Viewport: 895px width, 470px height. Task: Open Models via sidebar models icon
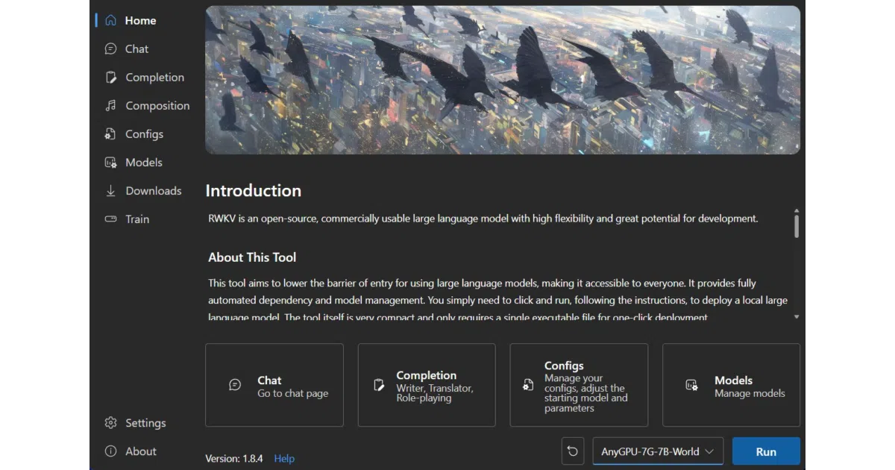click(x=110, y=162)
